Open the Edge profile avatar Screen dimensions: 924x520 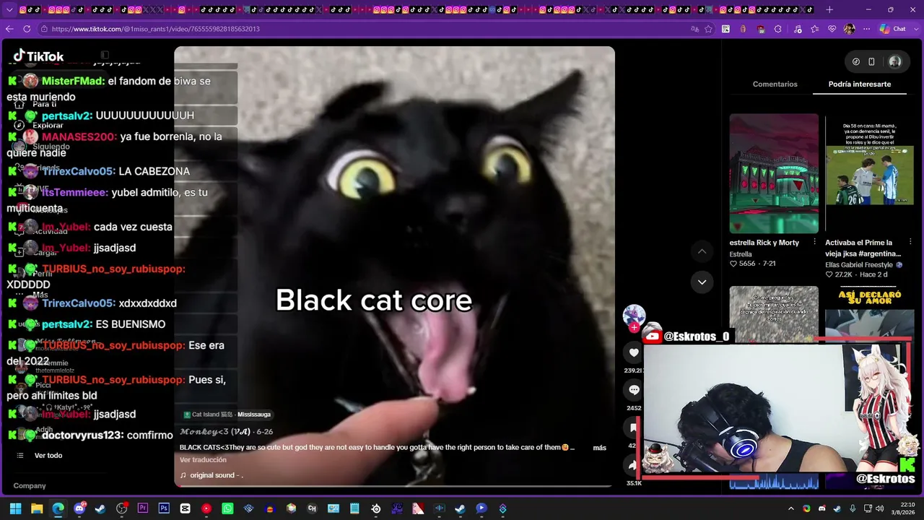point(850,29)
